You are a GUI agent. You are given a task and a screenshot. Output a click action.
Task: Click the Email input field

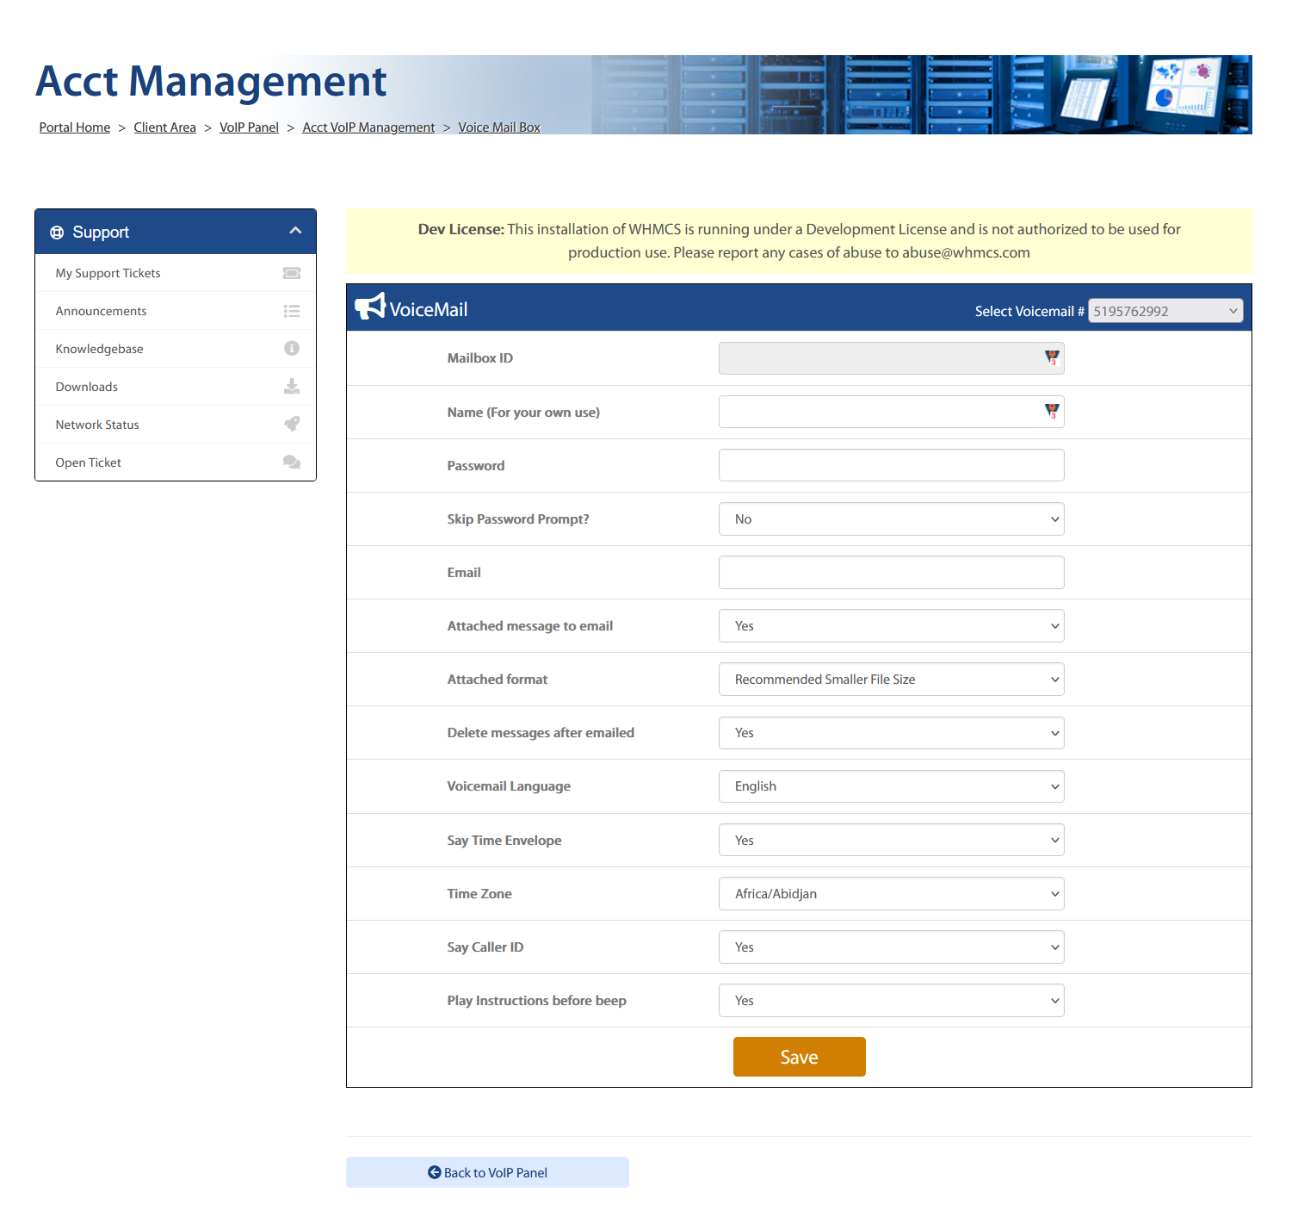[891, 573]
